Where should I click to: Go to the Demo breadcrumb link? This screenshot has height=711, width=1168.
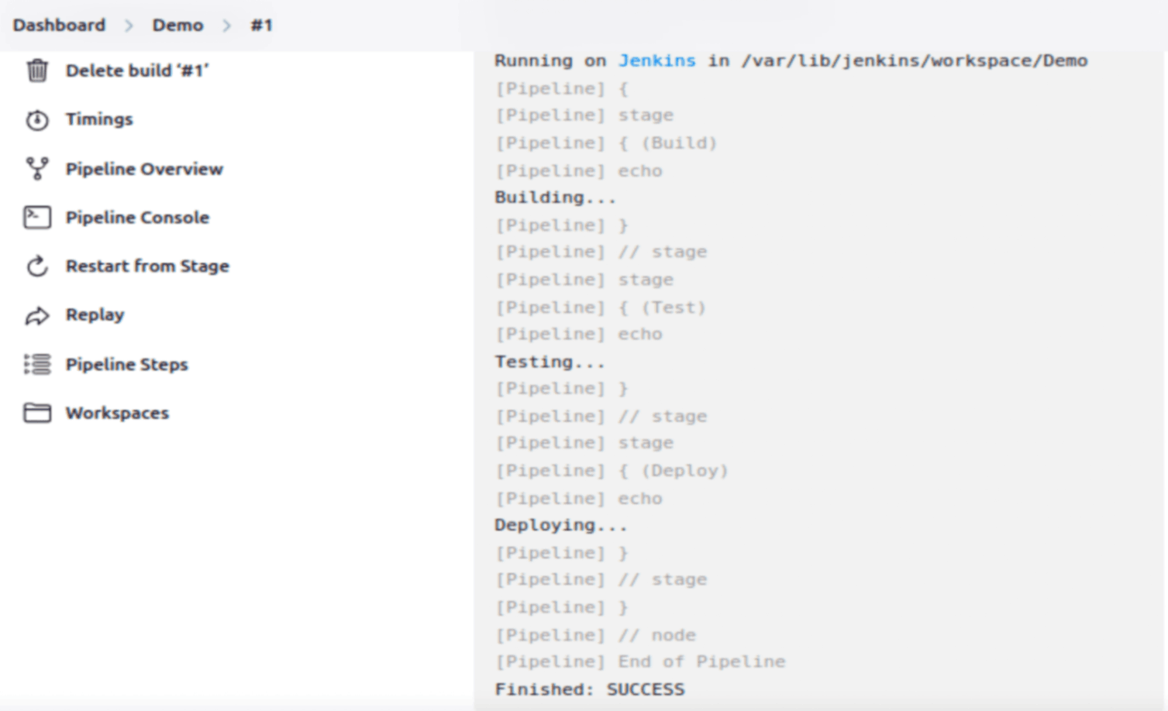tap(177, 25)
